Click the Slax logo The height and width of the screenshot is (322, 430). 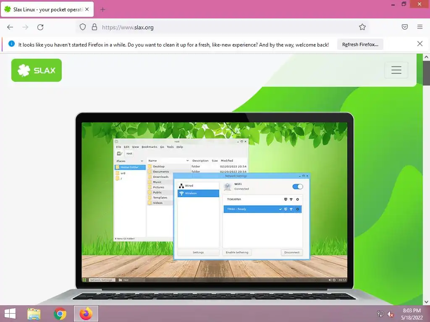tap(37, 70)
